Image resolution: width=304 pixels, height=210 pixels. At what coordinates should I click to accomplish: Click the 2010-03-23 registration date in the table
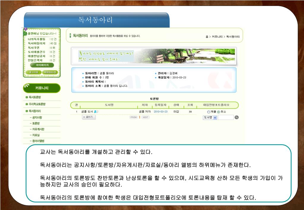[160, 112]
